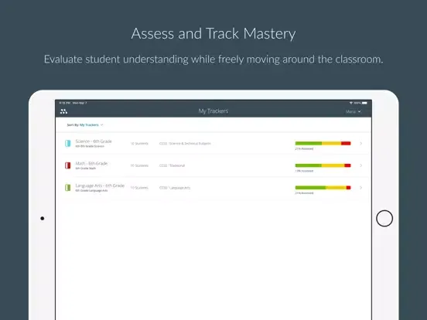Tap the status bar clock
The image size is (427, 320).
pyautogui.click(x=64, y=103)
